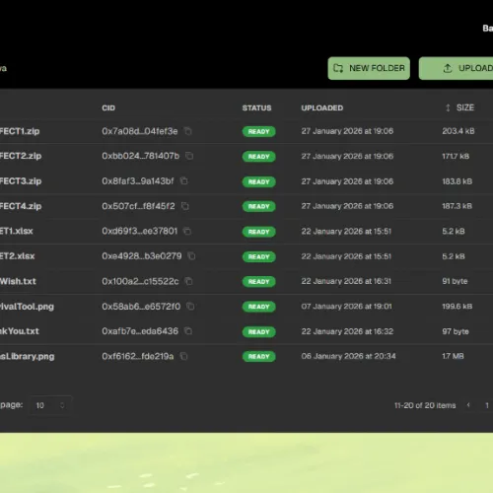Screen dimensions: 493x493
Task: Copy CID 0x58ab6...e6572f0
Action: (190, 307)
